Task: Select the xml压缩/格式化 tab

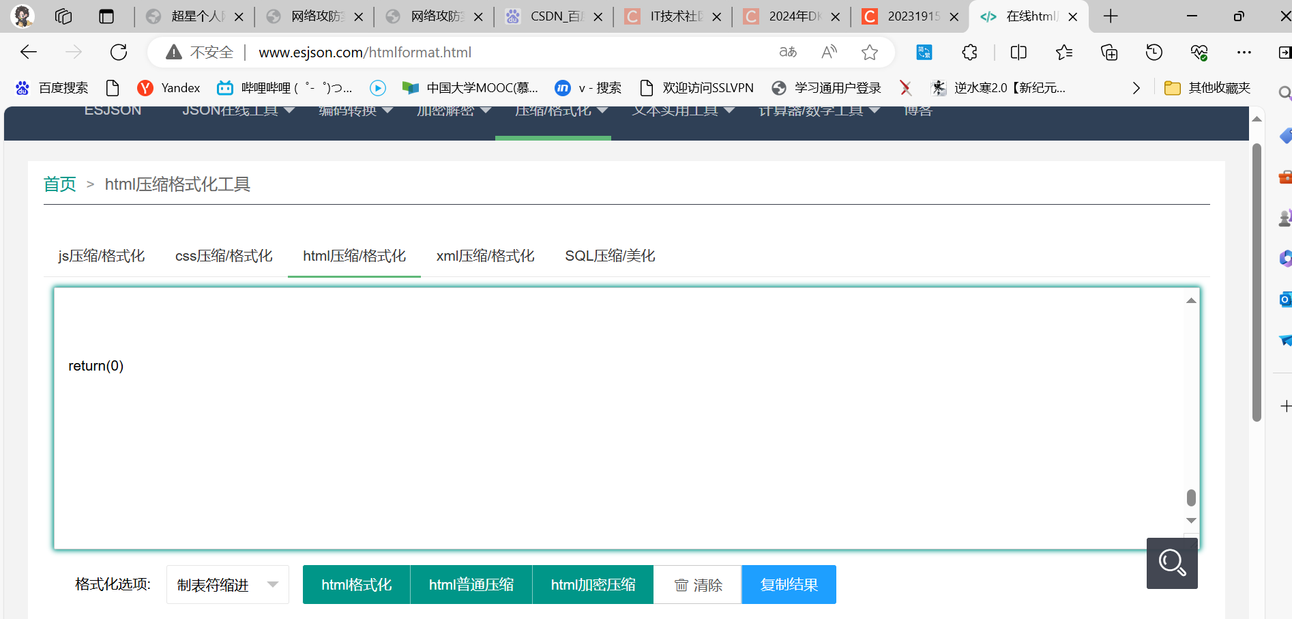Action: coord(486,256)
